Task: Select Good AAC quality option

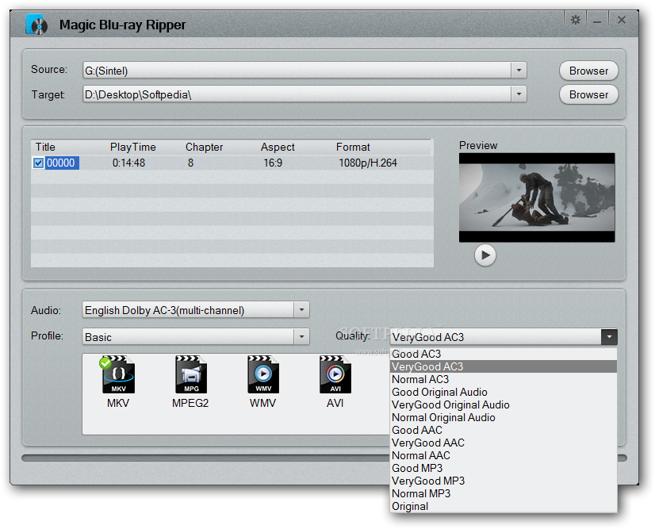Action: [504, 430]
